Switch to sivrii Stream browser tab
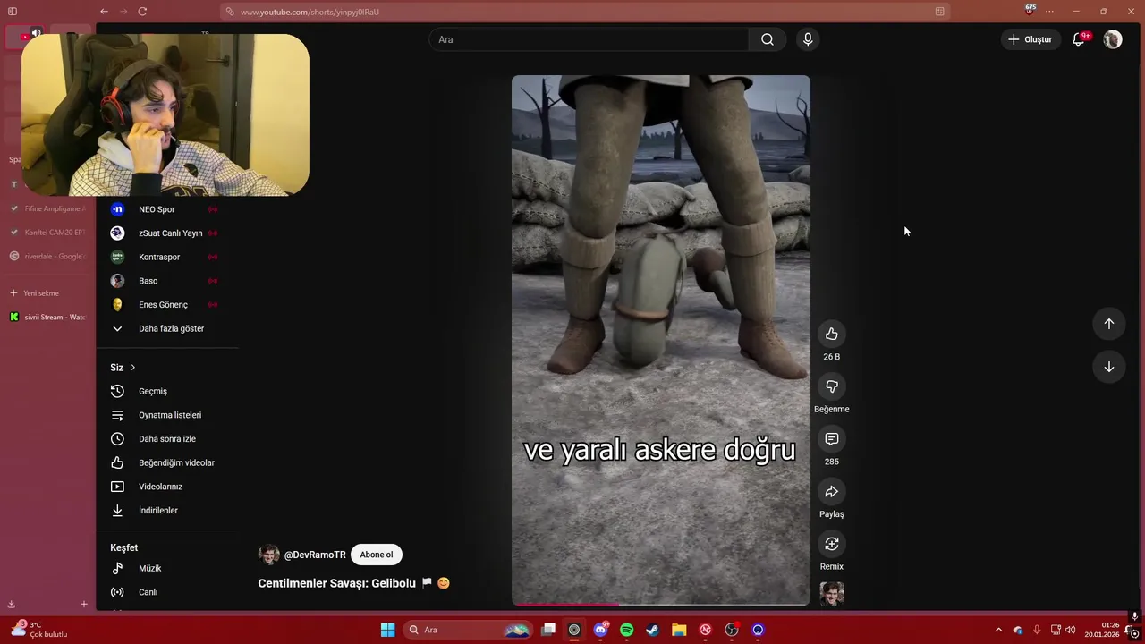 pyautogui.click(x=48, y=317)
